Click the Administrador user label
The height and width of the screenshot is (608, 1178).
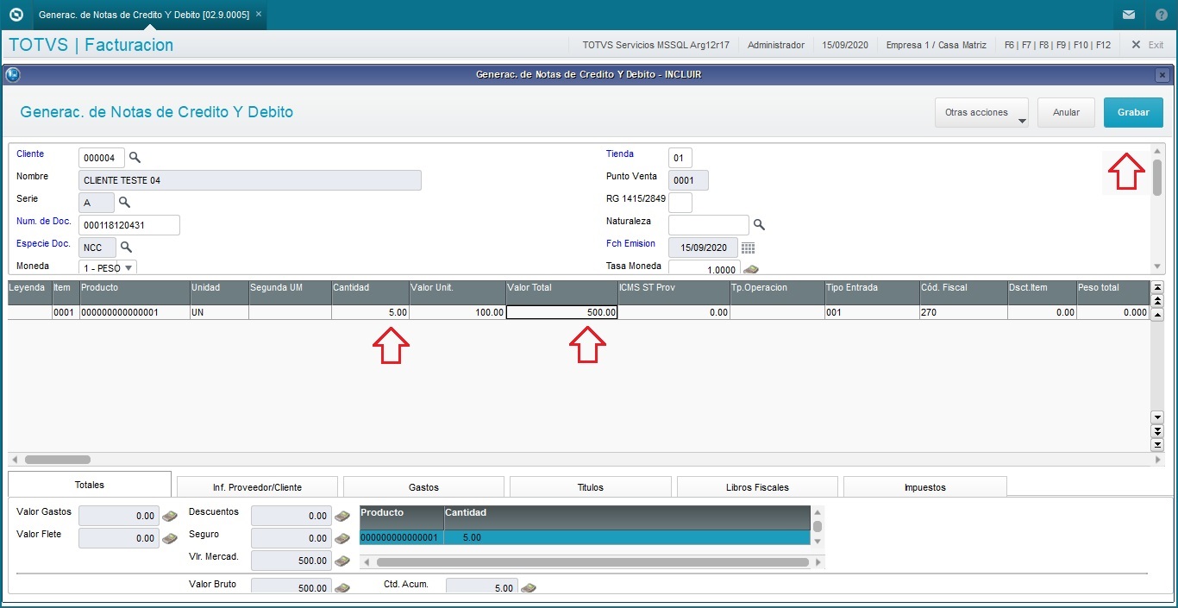[776, 45]
